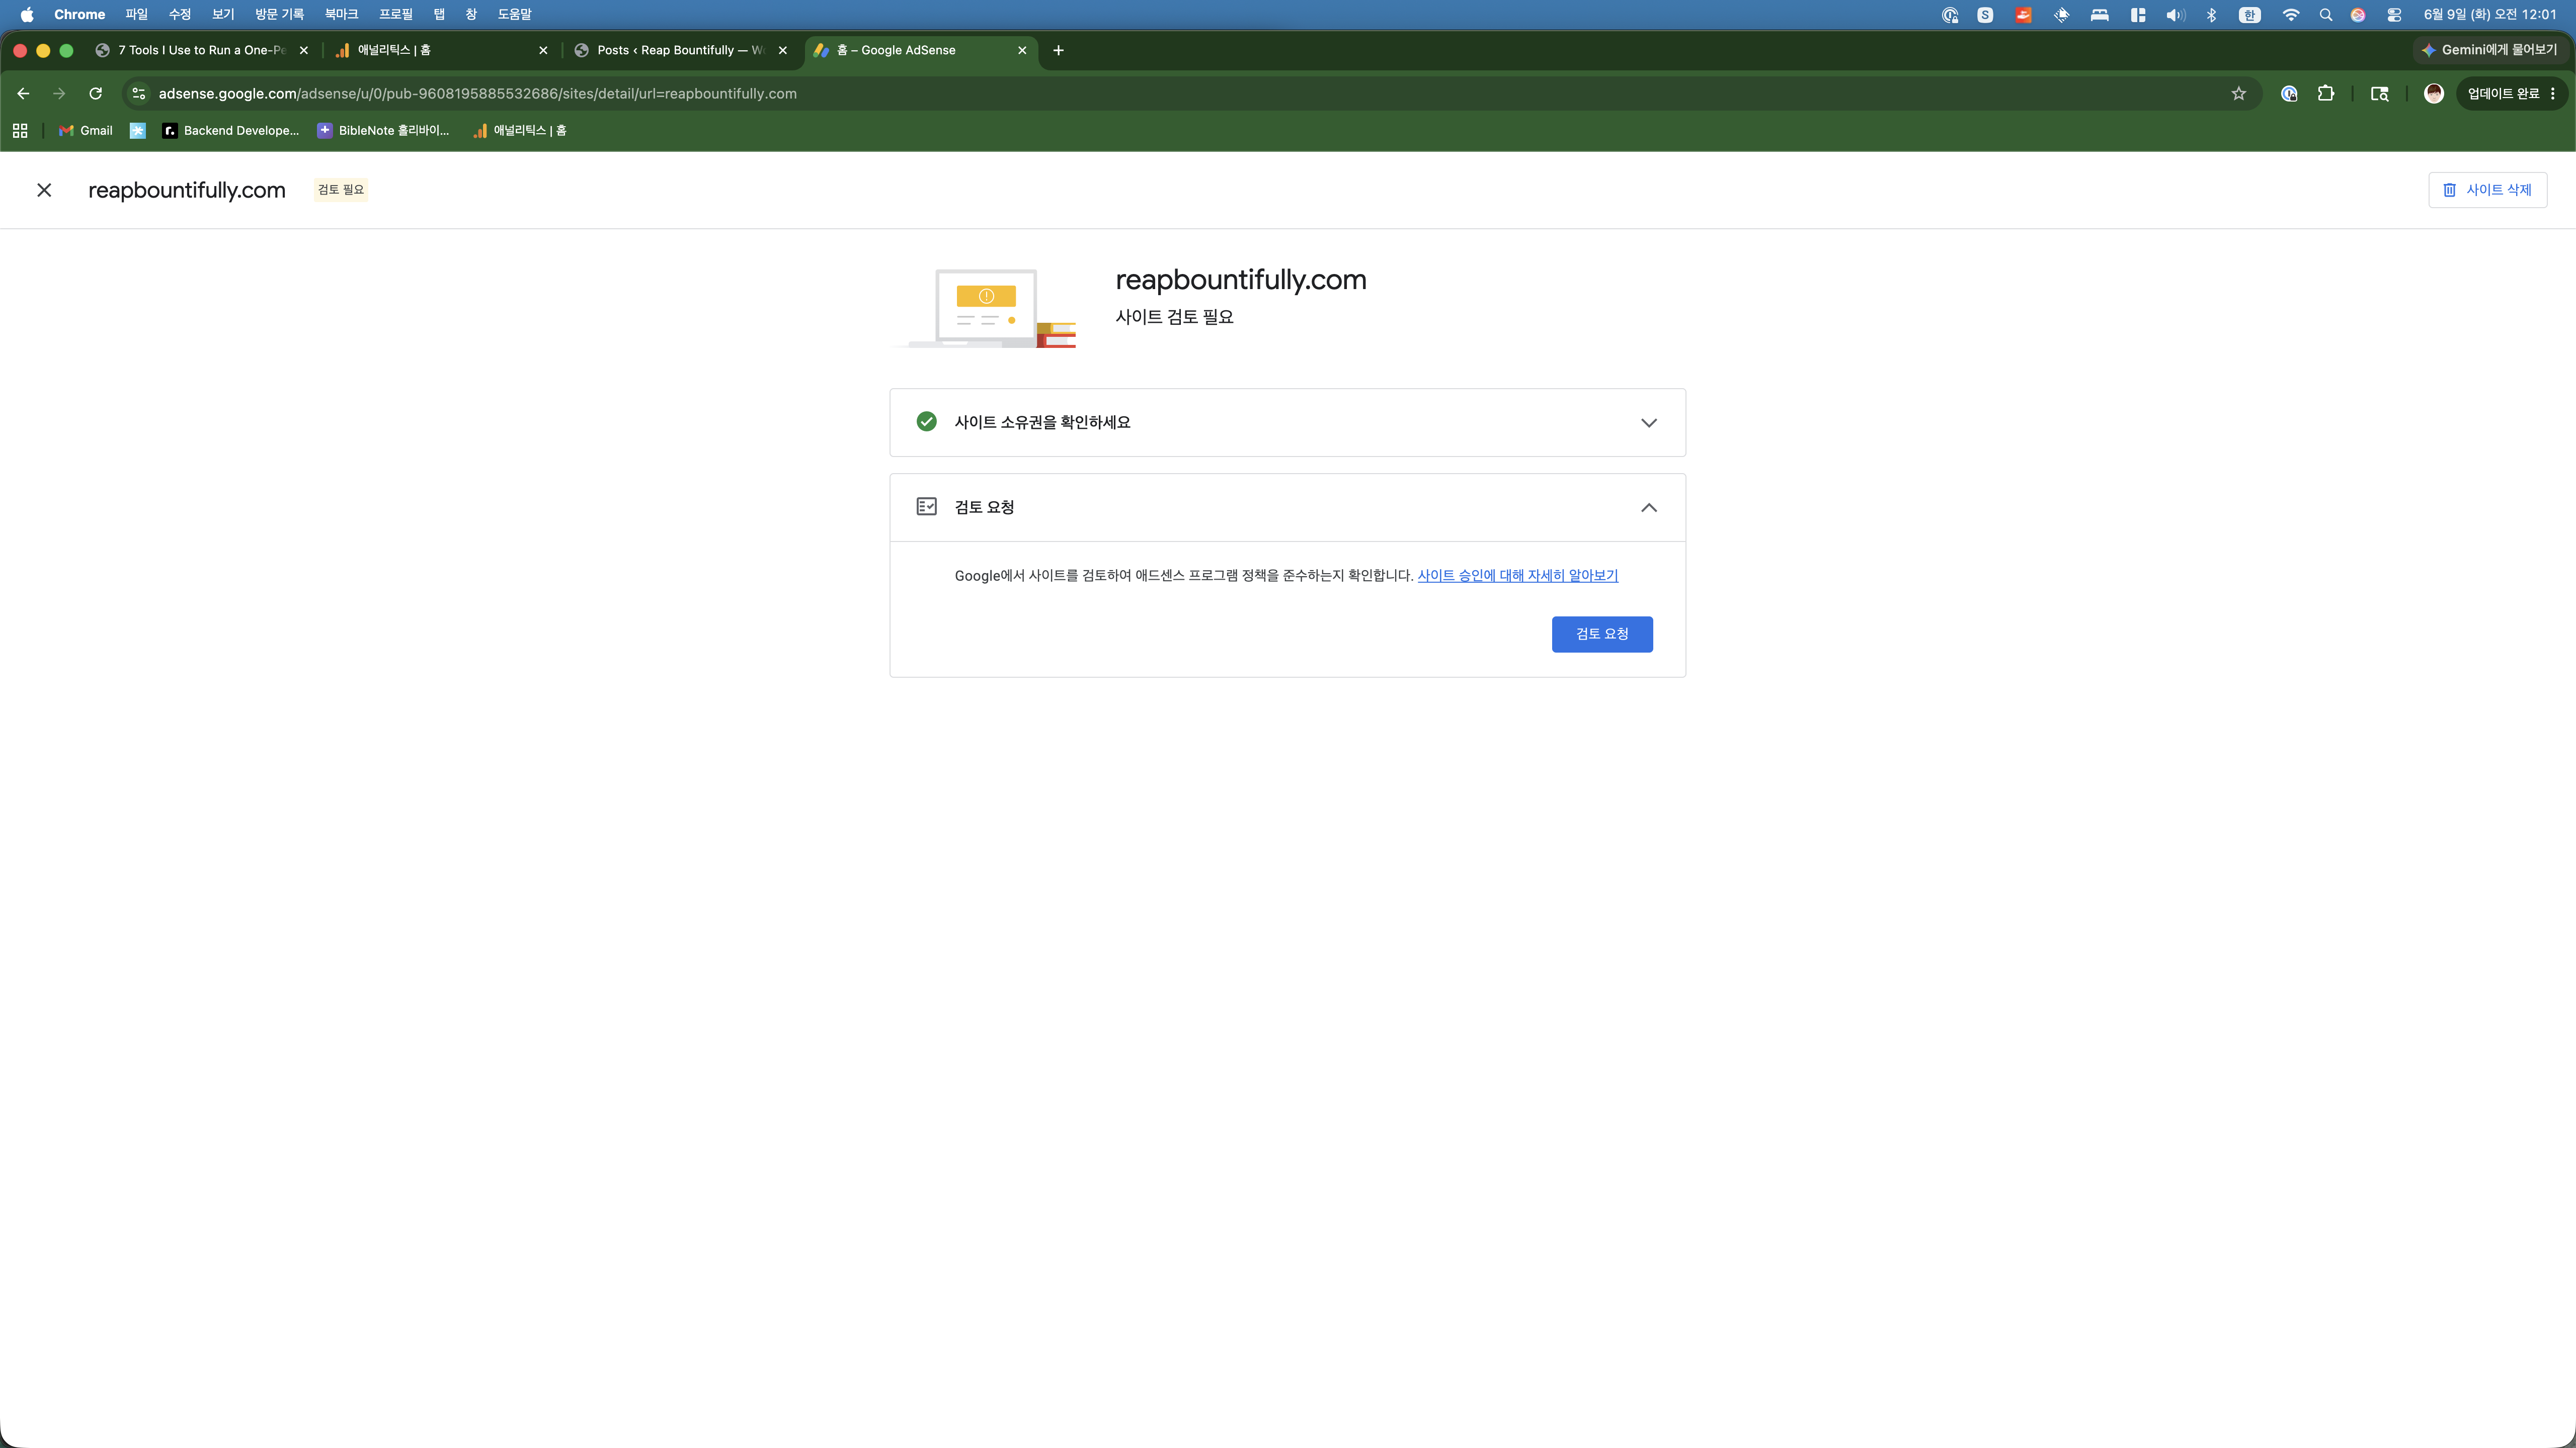Open the Gmail bookmark

coord(86,131)
